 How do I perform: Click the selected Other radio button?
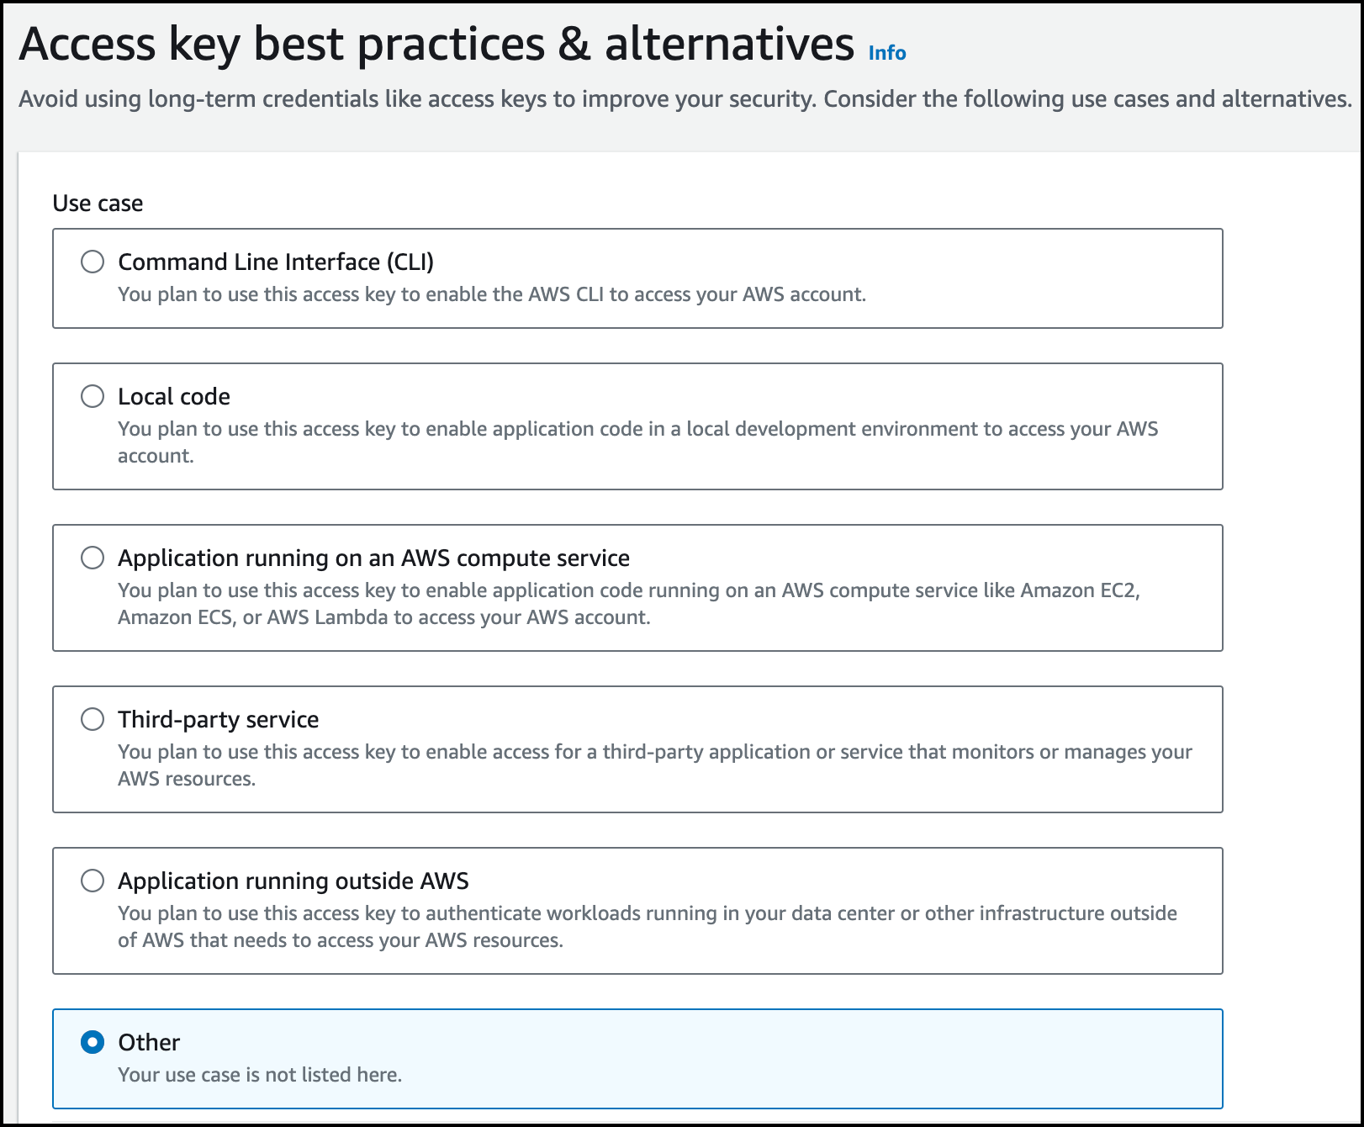pyautogui.click(x=93, y=1042)
